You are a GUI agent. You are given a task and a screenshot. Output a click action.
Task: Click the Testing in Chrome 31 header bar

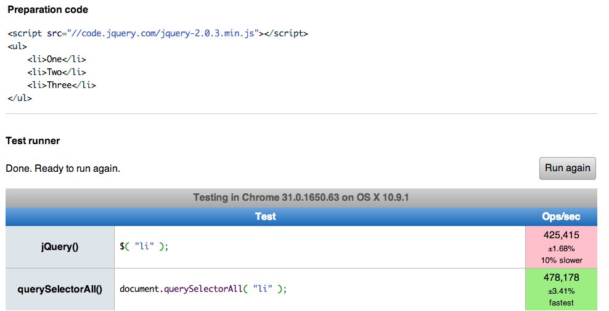tap(301, 198)
